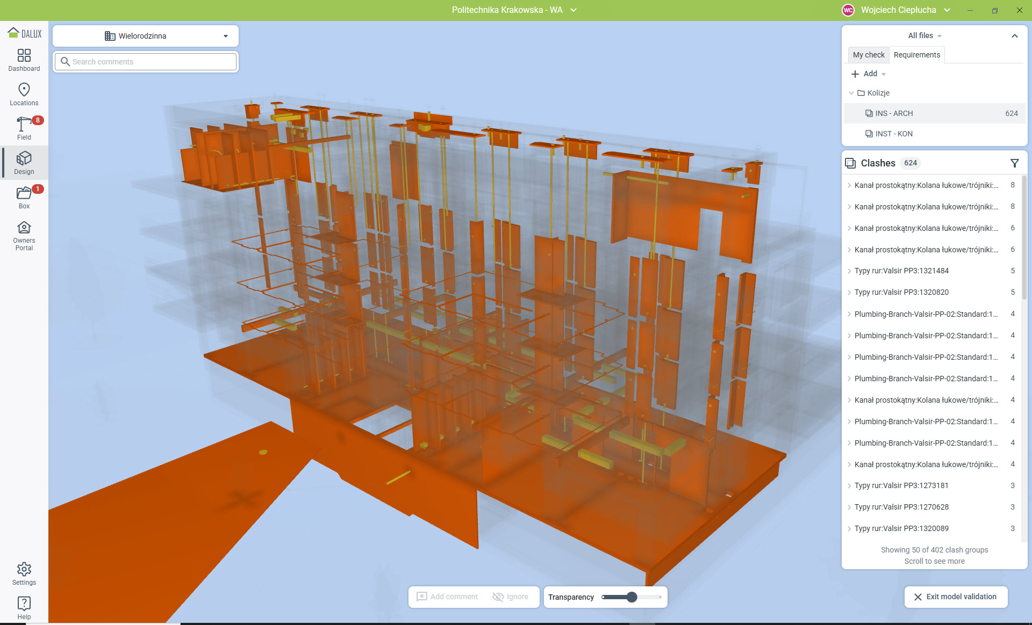Viewport: 1032px width, 625px height.
Task: Switch to the My check tab
Action: pyautogui.click(x=868, y=55)
